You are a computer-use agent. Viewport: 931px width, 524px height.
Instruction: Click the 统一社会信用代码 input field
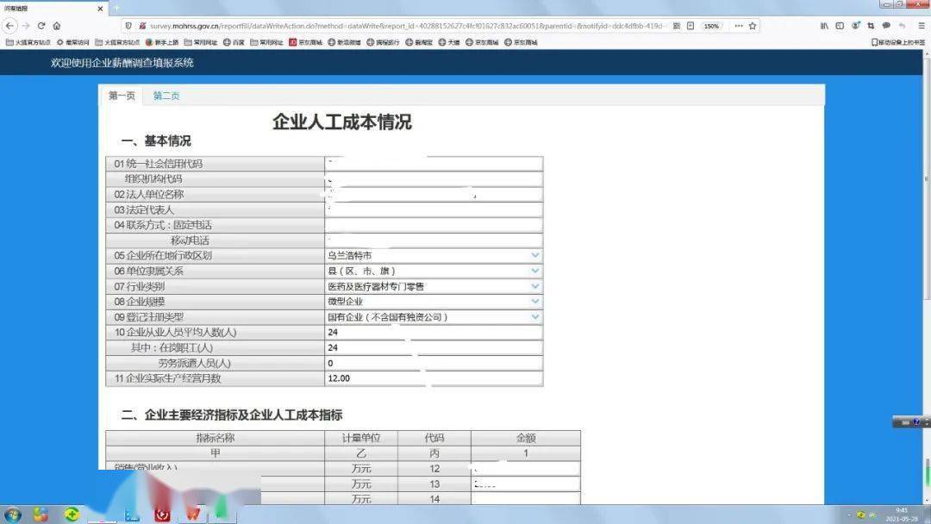coord(434,164)
